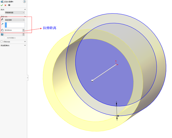
Task: Click the direction of extrusion arrow icon
Action: pos(2,24)
